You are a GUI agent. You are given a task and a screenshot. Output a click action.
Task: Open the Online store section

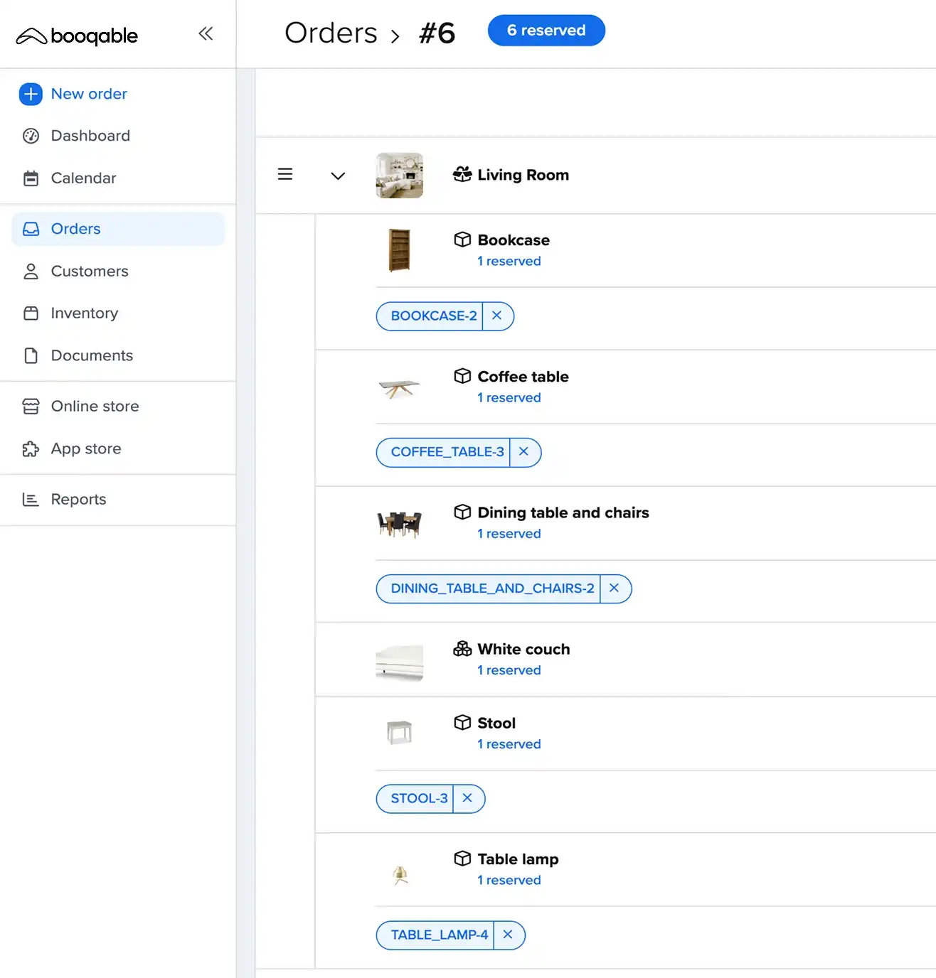(x=95, y=407)
